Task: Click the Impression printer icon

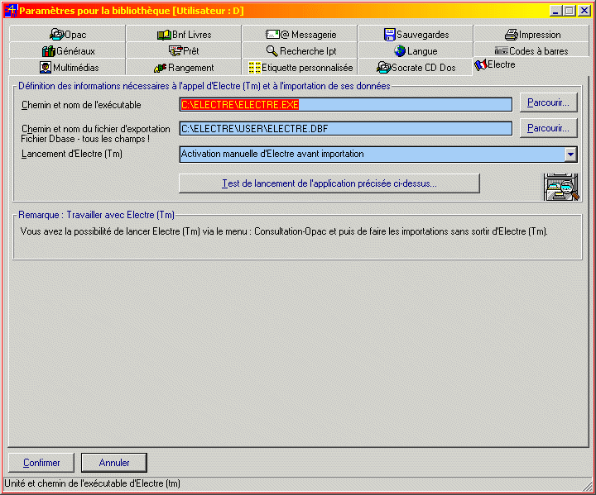Action: coord(512,35)
